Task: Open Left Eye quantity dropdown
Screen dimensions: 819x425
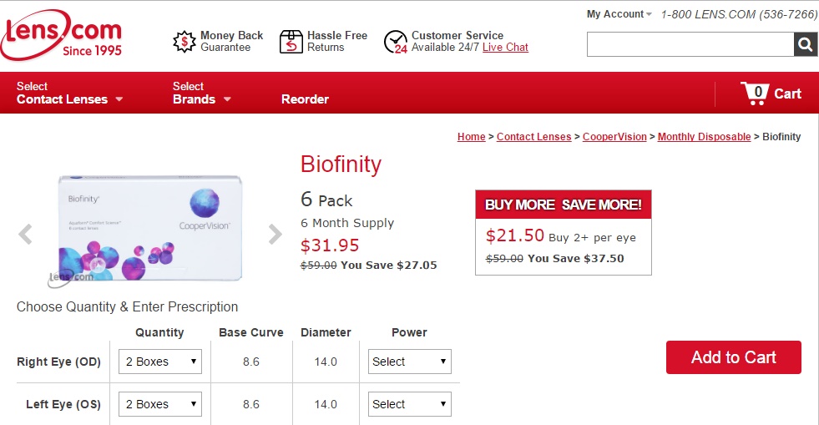Action: point(160,404)
